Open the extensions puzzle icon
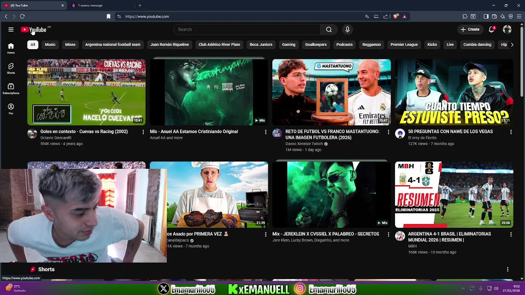 465,16
